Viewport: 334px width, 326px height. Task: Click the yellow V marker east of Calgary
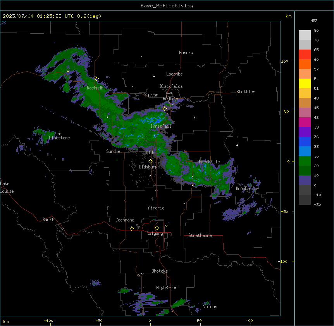click(x=166, y=226)
